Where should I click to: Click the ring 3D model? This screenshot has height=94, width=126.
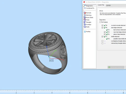pos(48,53)
